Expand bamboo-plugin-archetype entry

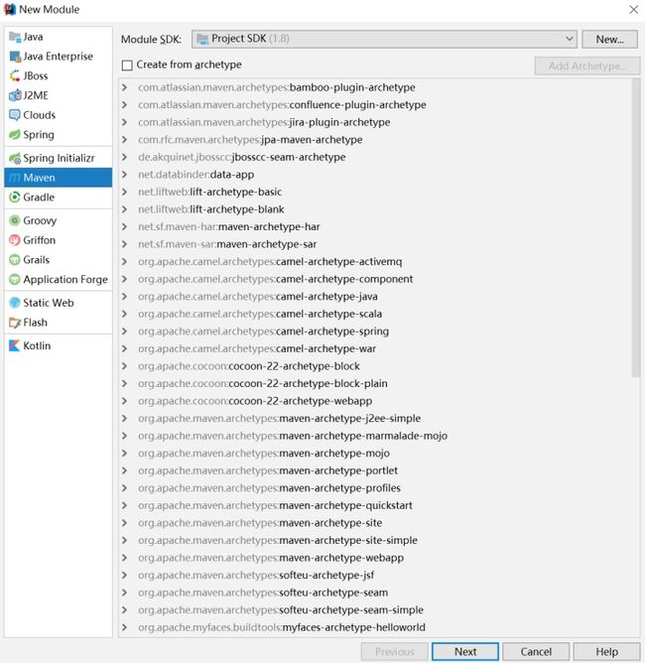pyautogui.click(x=124, y=87)
